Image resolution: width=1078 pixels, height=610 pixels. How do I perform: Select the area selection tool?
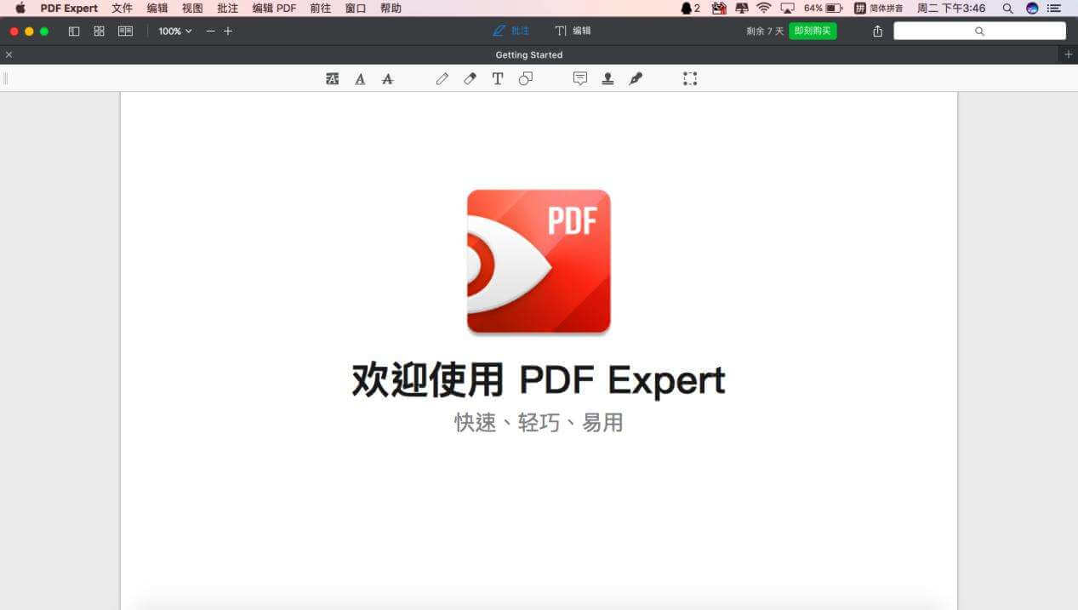click(x=690, y=78)
